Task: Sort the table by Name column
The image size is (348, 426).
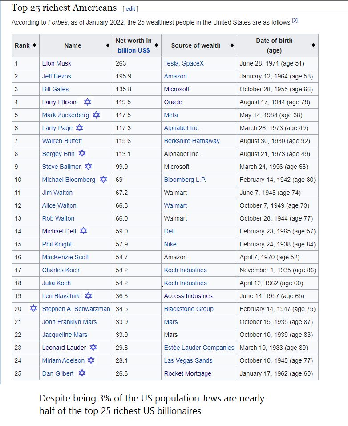Action: click(108, 45)
